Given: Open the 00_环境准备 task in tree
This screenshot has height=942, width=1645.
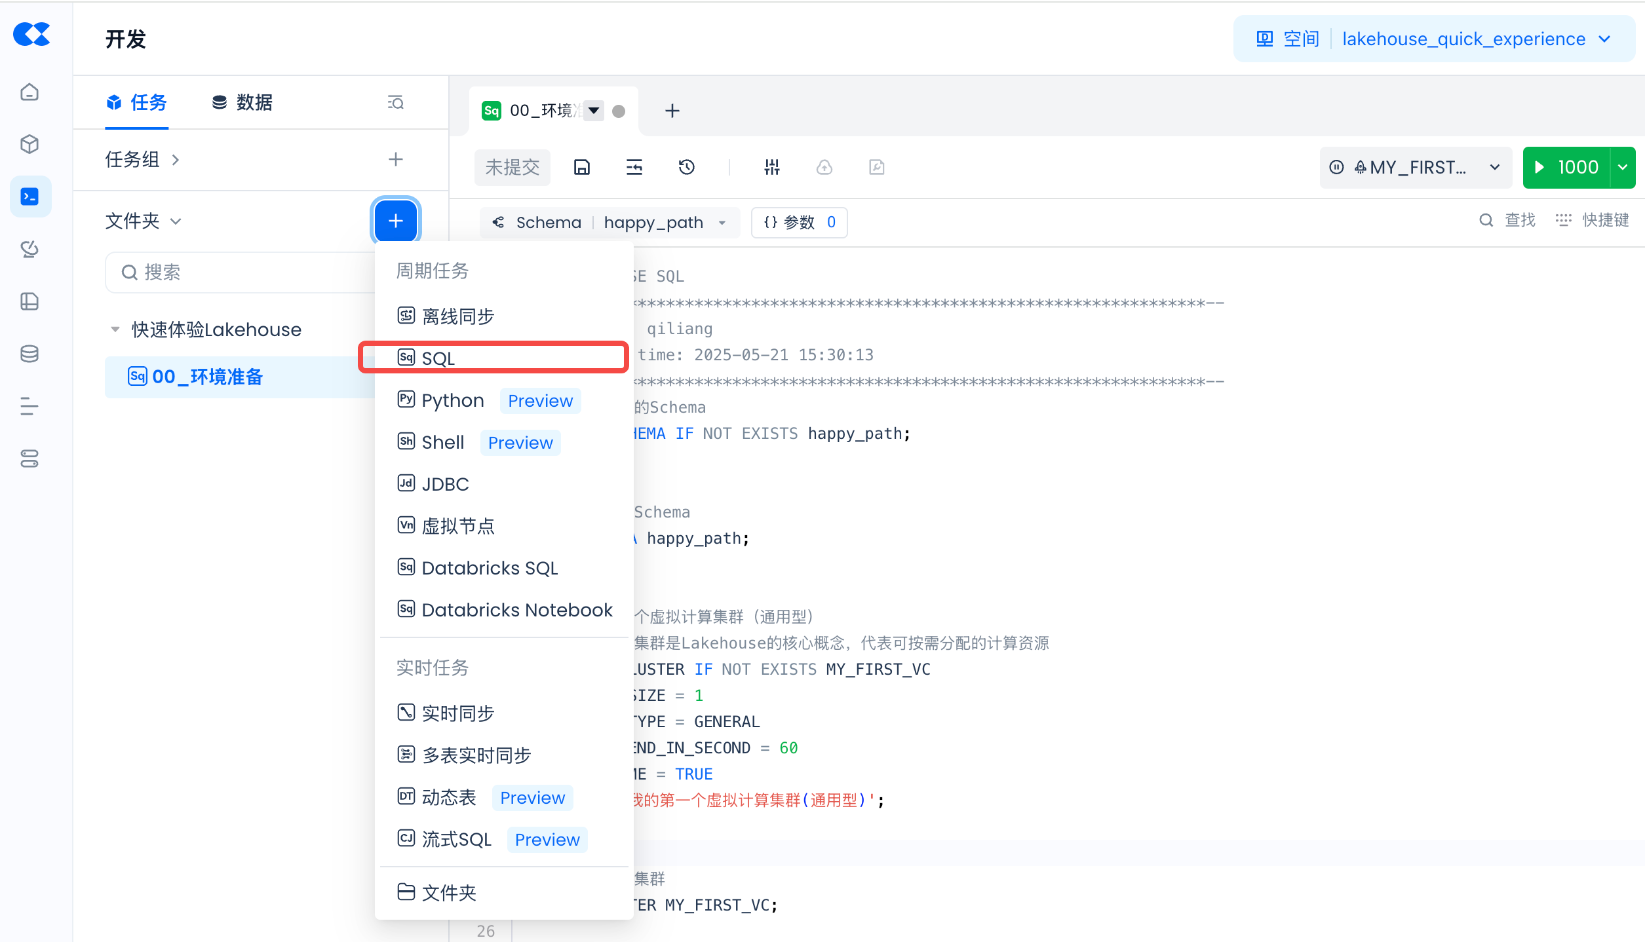Looking at the screenshot, I should point(207,377).
